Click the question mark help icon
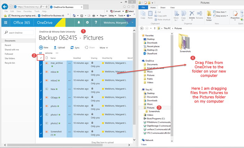Image resolution: width=244 pixels, height=148 pixels. pos(96,22)
